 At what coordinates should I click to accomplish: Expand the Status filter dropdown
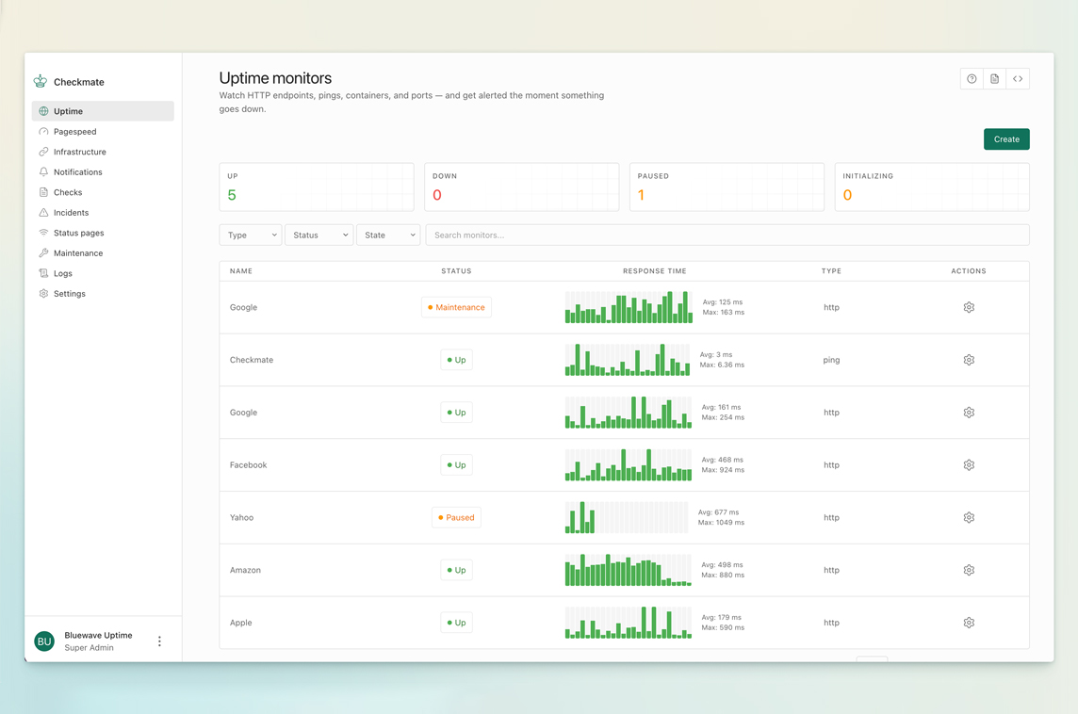click(x=319, y=235)
